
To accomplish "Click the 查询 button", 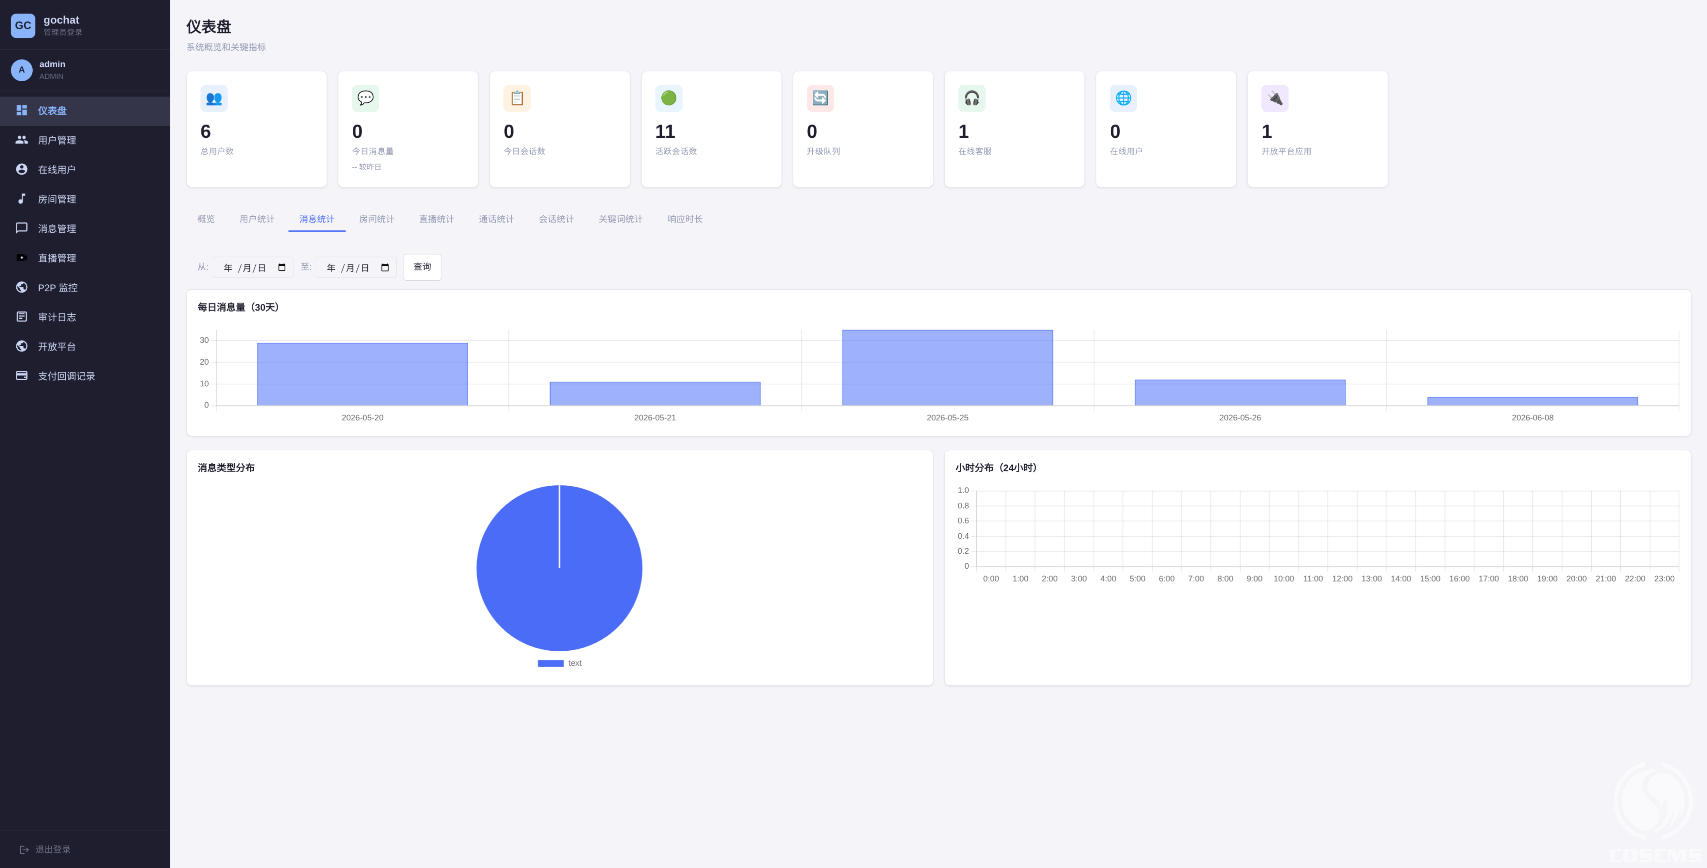I will pos(422,267).
